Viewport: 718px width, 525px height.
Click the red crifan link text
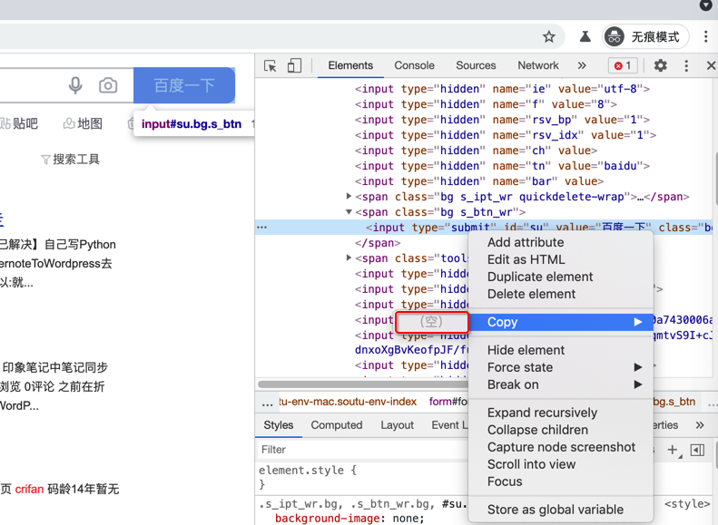coord(29,490)
